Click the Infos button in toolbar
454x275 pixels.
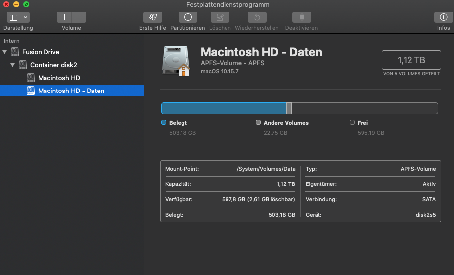point(443,17)
